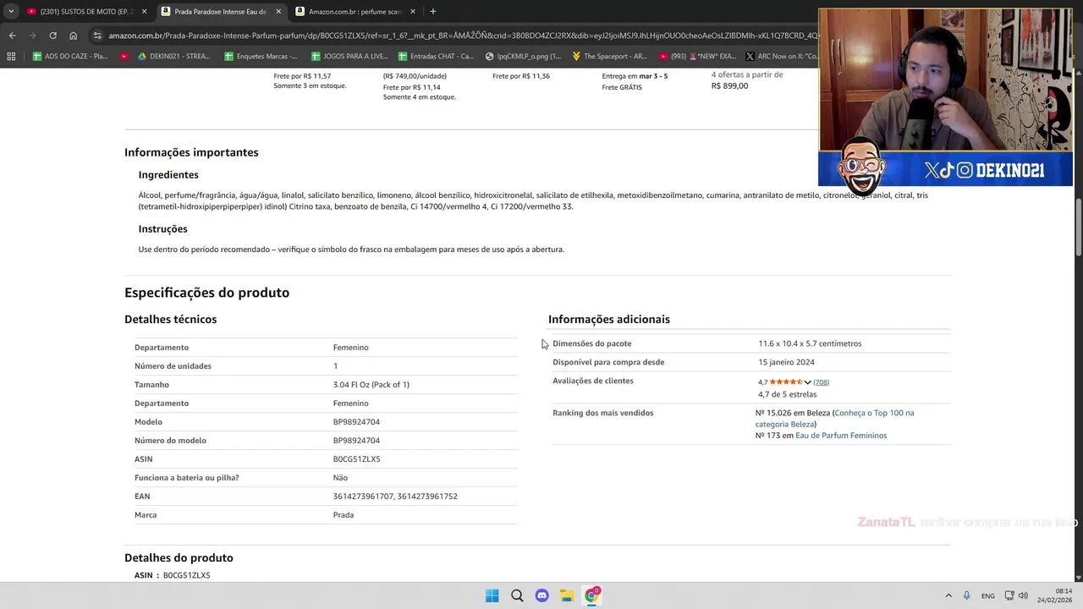
Task: Reload the Amazon page
Action: point(52,36)
